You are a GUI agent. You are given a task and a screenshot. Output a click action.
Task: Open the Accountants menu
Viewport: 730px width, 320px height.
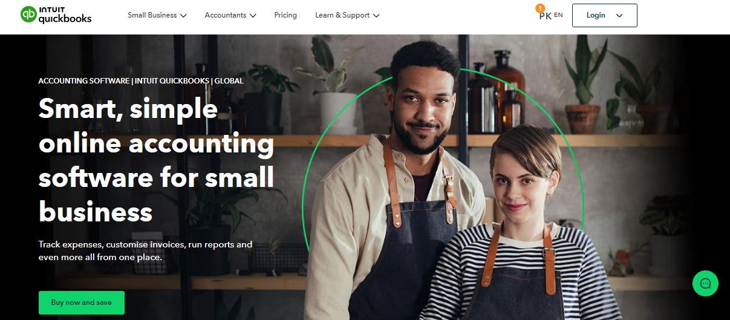pyautogui.click(x=230, y=15)
